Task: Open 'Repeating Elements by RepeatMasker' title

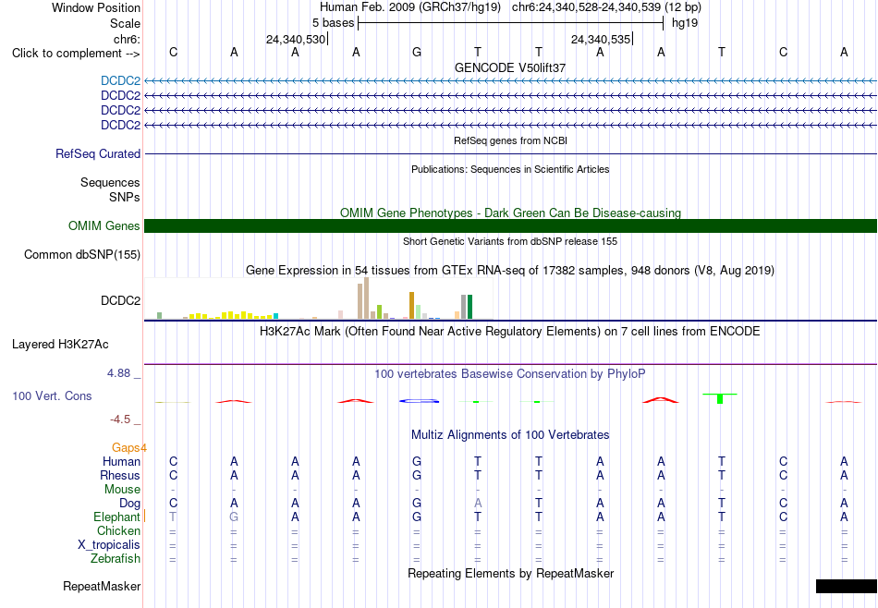Action: pyautogui.click(x=510, y=573)
